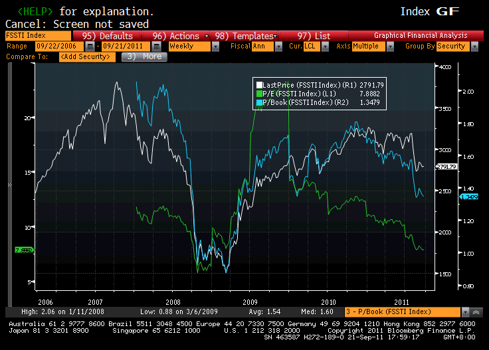
Task: Click the double-chevron collapse icon at bottom right
Action: coord(476,311)
